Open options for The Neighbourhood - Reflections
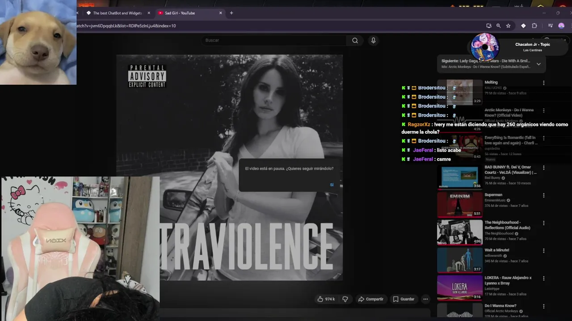Image resolution: width=572 pixels, height=321 pixels. 543,223
